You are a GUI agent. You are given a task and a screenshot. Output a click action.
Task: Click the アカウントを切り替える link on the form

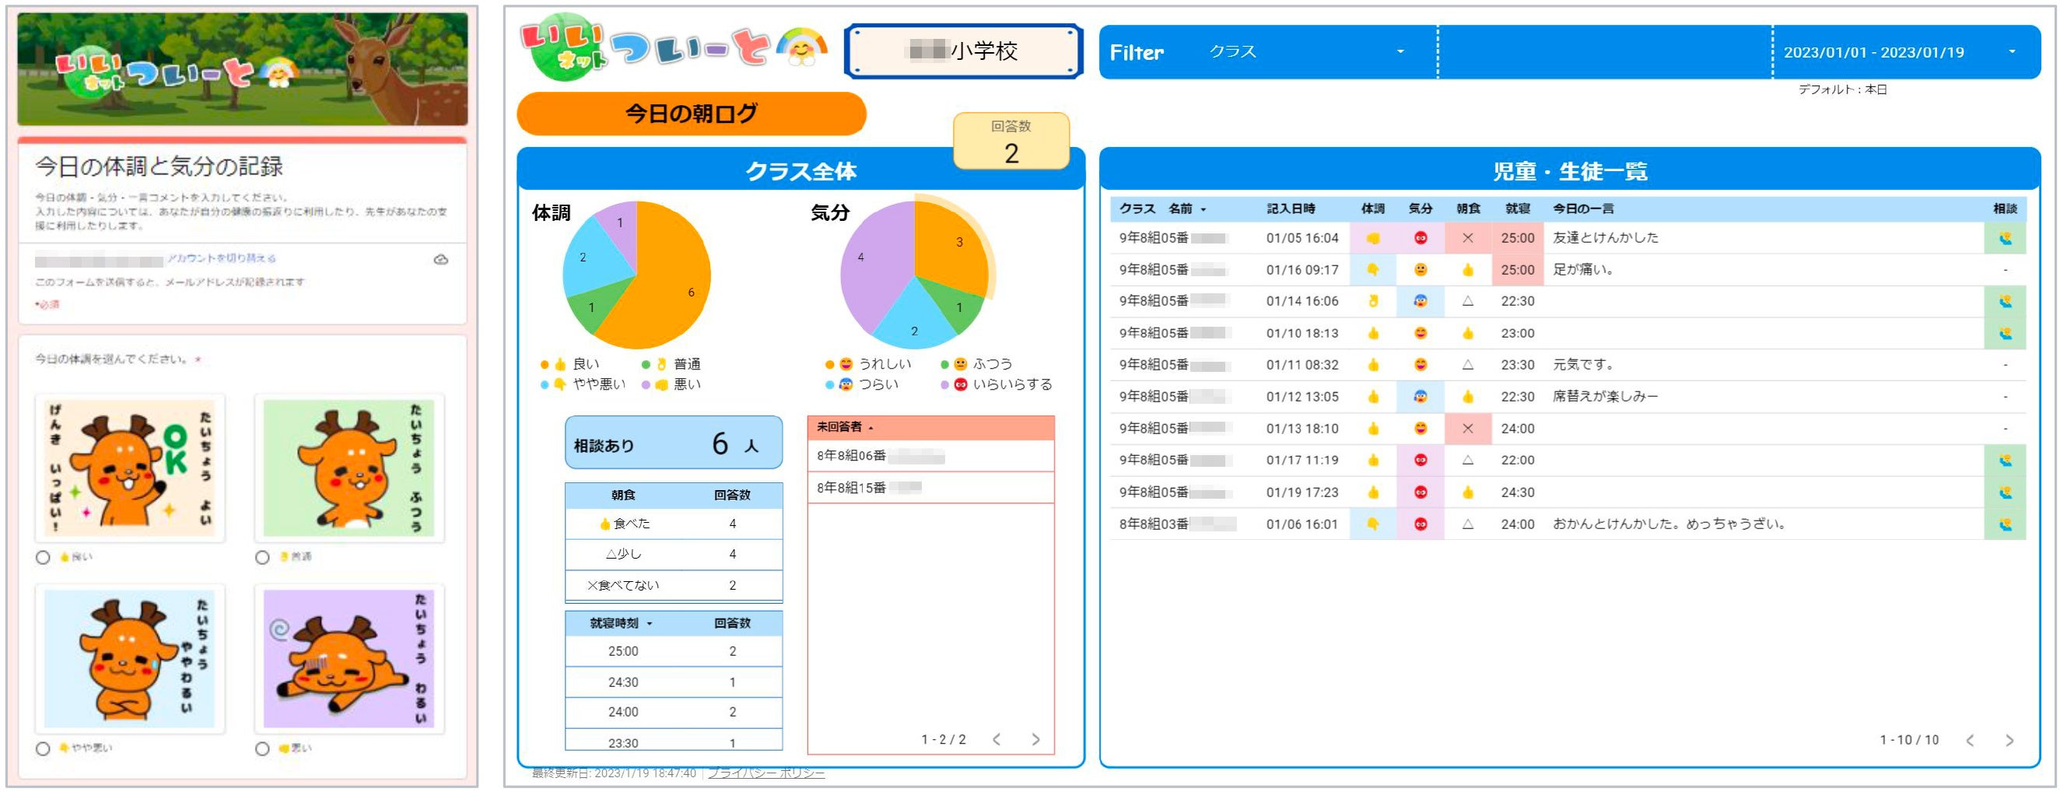coord(224,259)
